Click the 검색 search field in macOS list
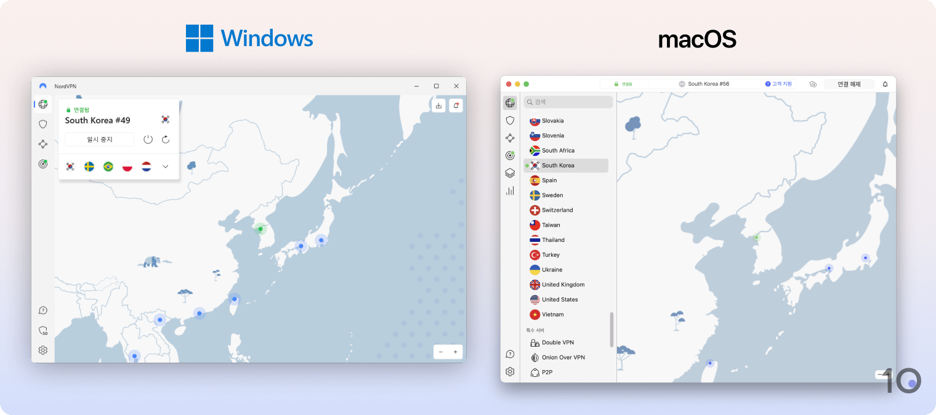Screen dimensions: 936x415 568,102
